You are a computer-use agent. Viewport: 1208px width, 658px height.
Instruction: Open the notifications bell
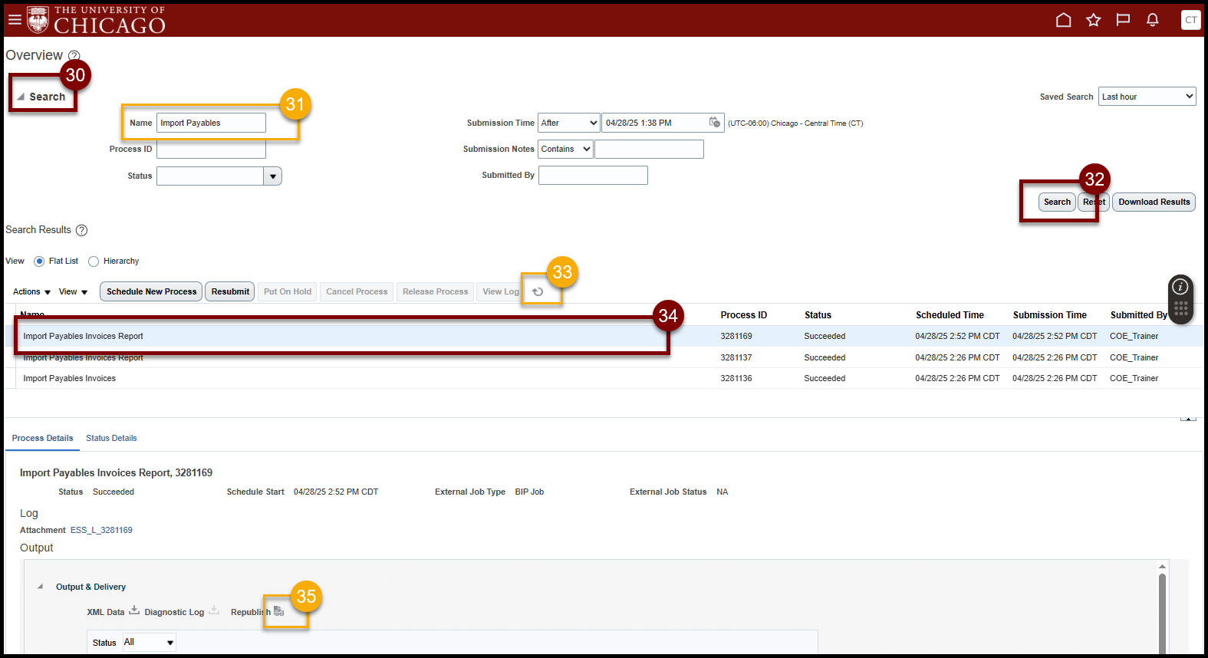(1152, 20)
